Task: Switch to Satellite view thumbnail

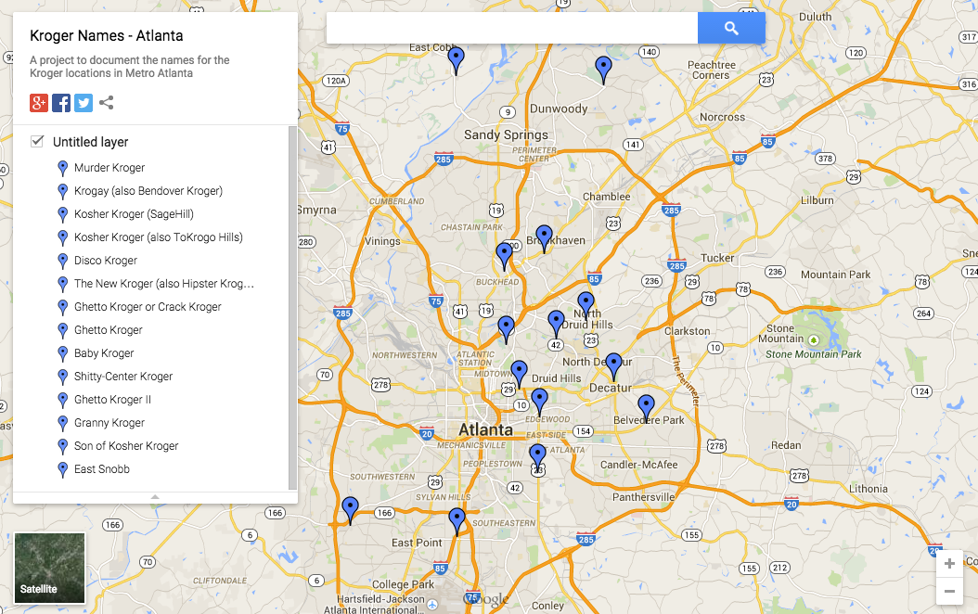Action: (x=50, y=568)
